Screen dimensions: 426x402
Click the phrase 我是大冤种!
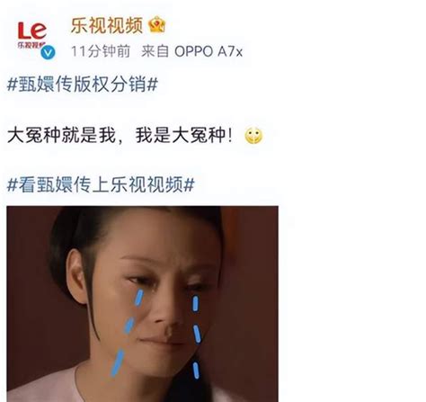tap(184, 135)
